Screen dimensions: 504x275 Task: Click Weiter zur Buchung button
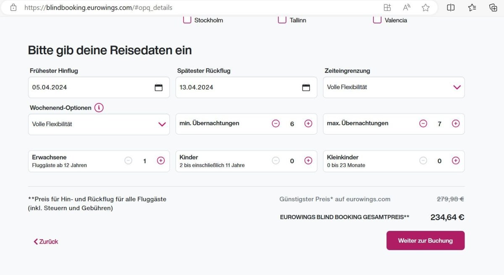coord(425,241)
